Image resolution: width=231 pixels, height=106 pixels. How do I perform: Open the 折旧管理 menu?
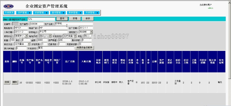(x=41, y=13)
